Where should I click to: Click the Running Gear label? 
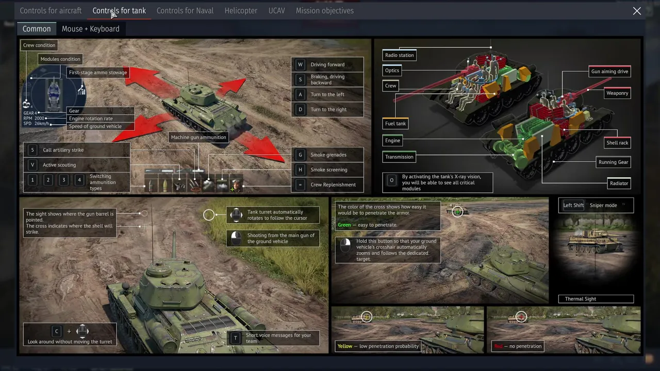click(x=613, y=162)
